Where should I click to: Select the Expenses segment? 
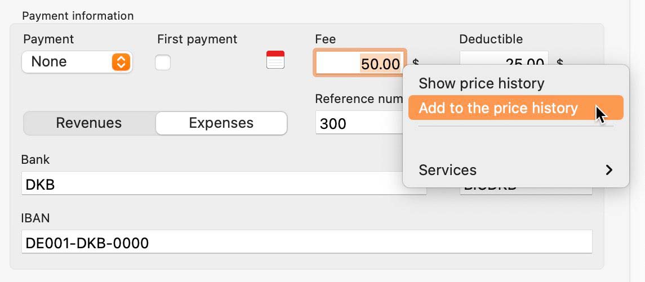221,123
